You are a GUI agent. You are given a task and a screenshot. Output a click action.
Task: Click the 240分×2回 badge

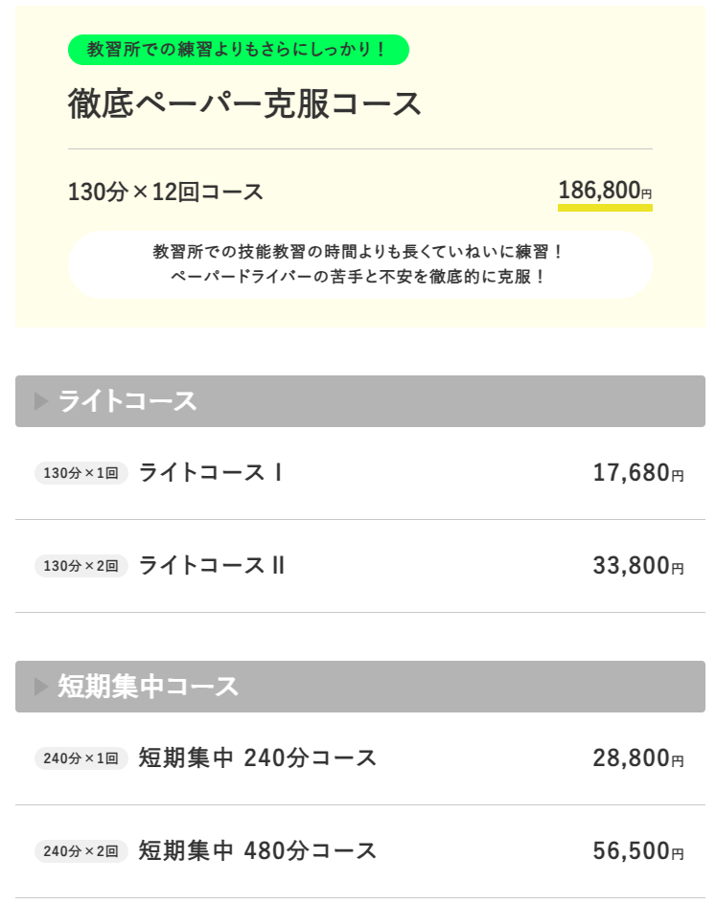click(81, 851)
